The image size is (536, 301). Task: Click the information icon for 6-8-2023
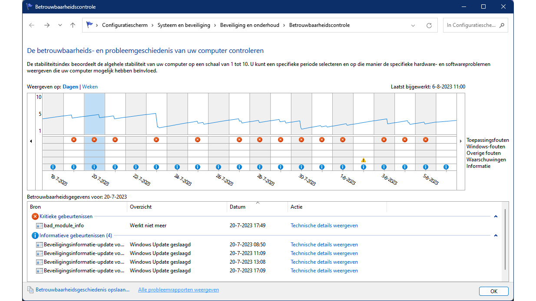(x=446, y=167)
